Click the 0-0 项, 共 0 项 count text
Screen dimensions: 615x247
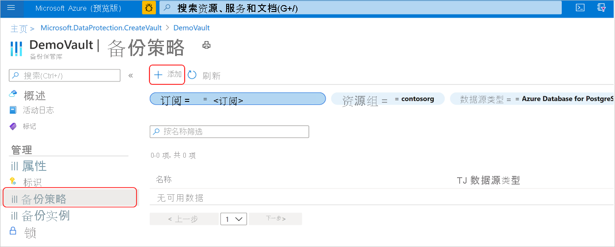(173, 155)
